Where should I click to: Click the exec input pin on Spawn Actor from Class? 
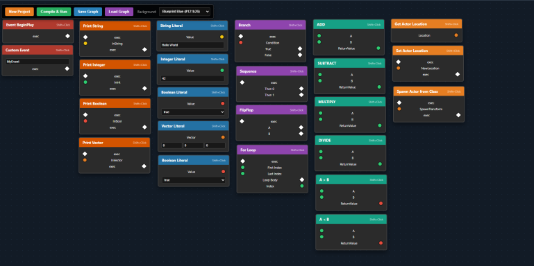point(399,103)
